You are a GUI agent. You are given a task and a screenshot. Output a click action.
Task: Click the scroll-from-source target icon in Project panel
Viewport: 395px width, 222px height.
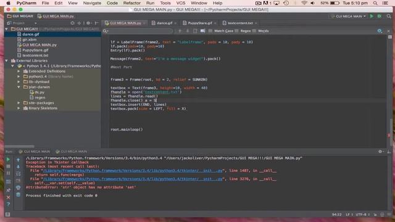73,23
